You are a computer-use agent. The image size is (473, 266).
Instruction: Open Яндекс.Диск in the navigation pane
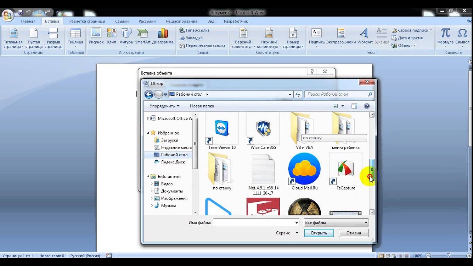point(173,162)
